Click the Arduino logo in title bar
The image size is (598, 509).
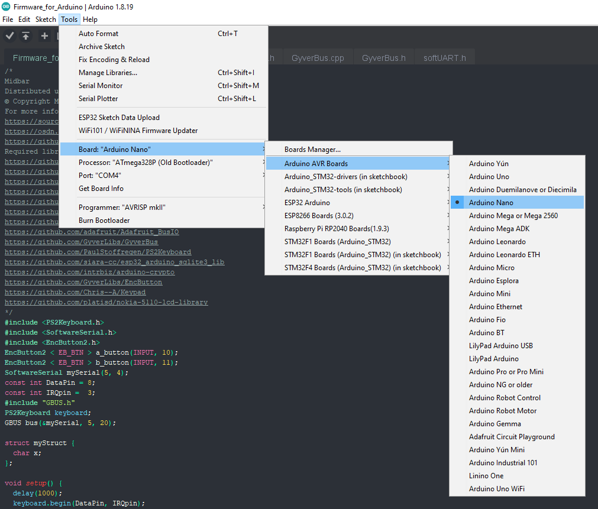point(6,7)
